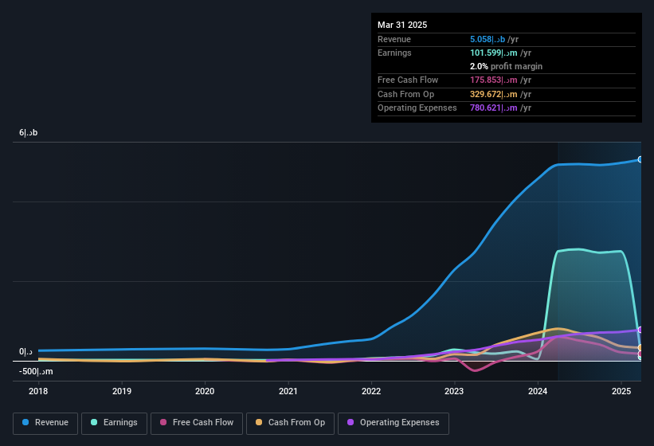This screenshot has height=446, width=654.
Task: Click the Earnings row label in tooltip
Action: click(x=394, y=53)
